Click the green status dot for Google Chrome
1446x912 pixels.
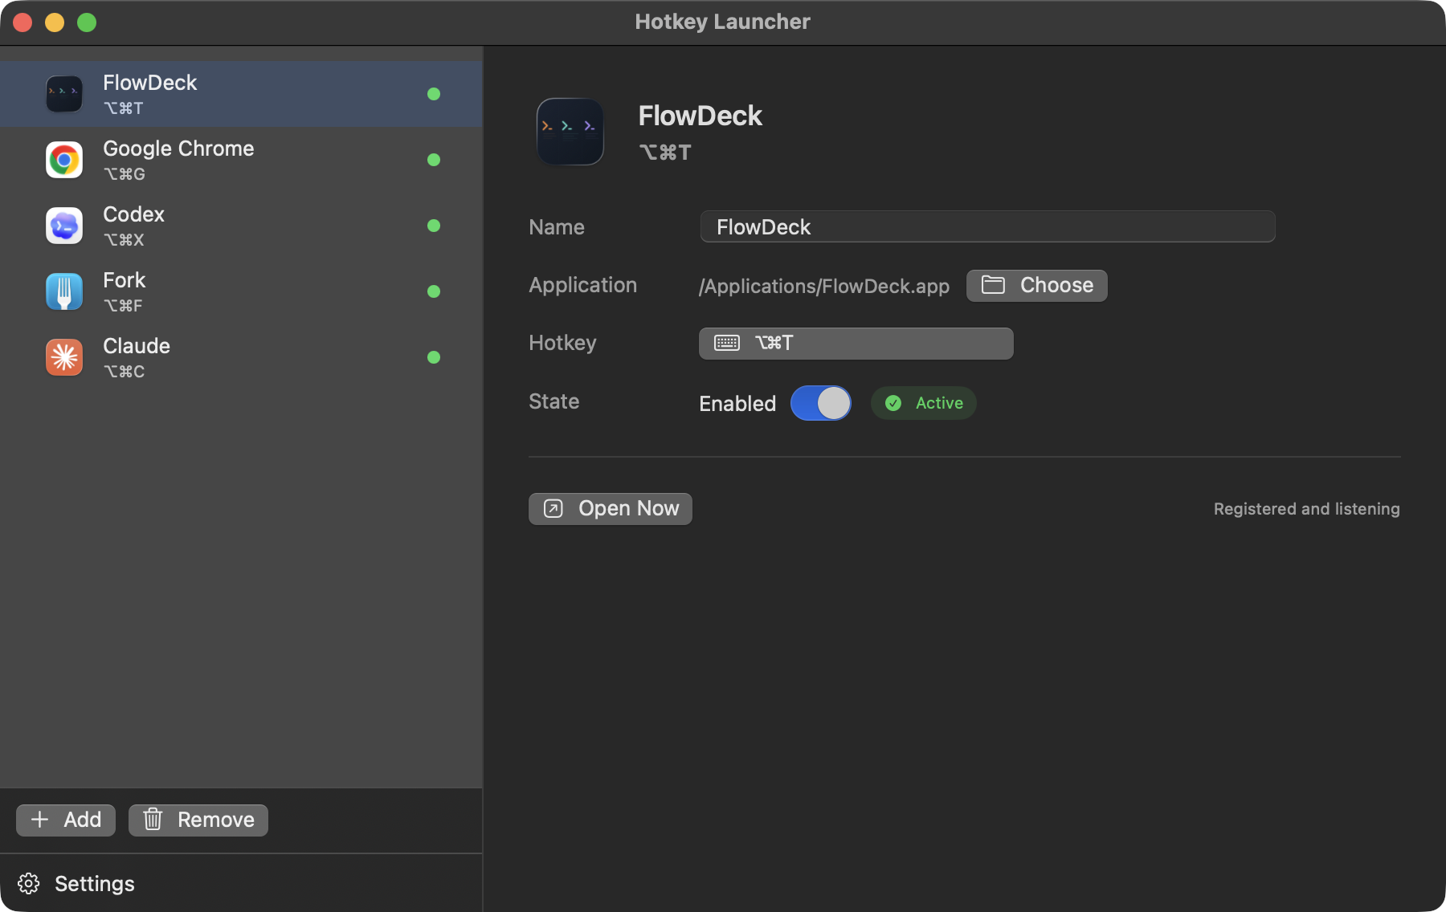(434, 160)
